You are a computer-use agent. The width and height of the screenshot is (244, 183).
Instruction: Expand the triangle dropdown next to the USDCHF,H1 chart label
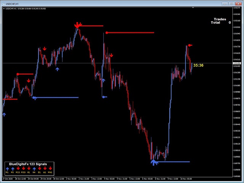coord(4,9)
